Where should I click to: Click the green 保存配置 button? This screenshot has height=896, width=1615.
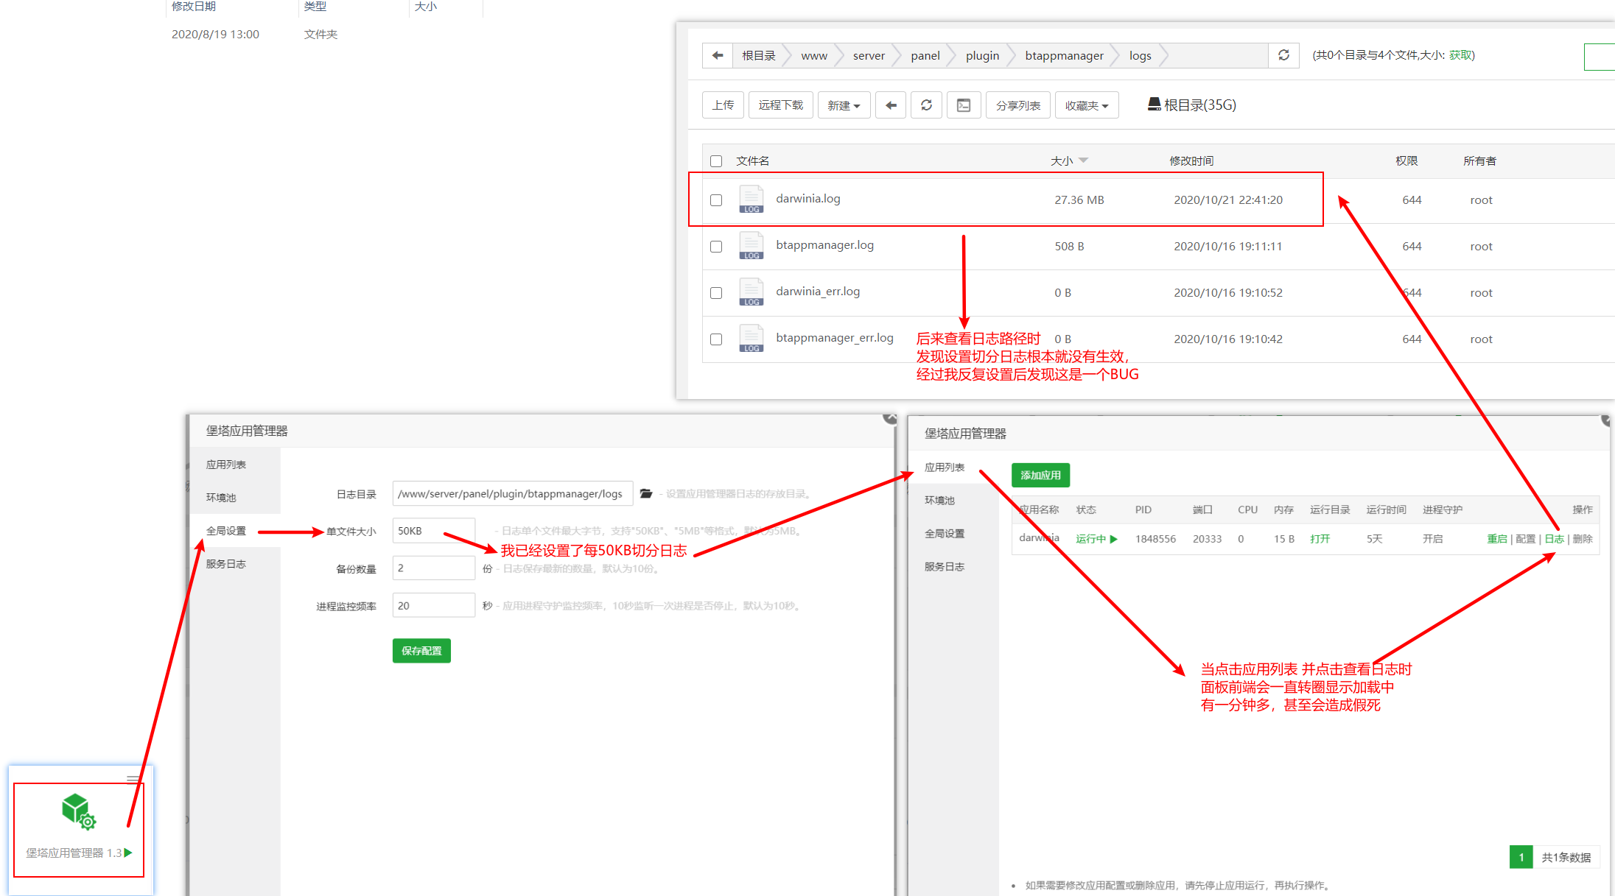(x=421, y=651)
